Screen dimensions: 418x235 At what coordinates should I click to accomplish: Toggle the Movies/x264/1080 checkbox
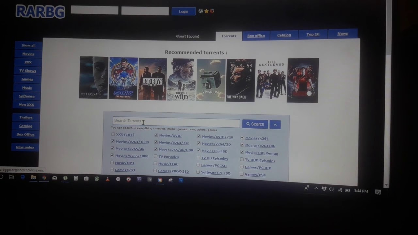pos(113,141)
